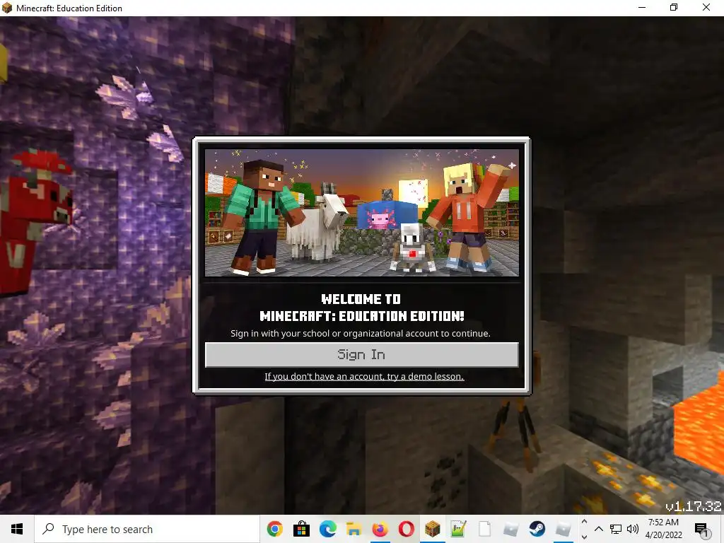Launch Google Chrome from taskbar
The image size is (724, 543).
click(x=275, y=529)
